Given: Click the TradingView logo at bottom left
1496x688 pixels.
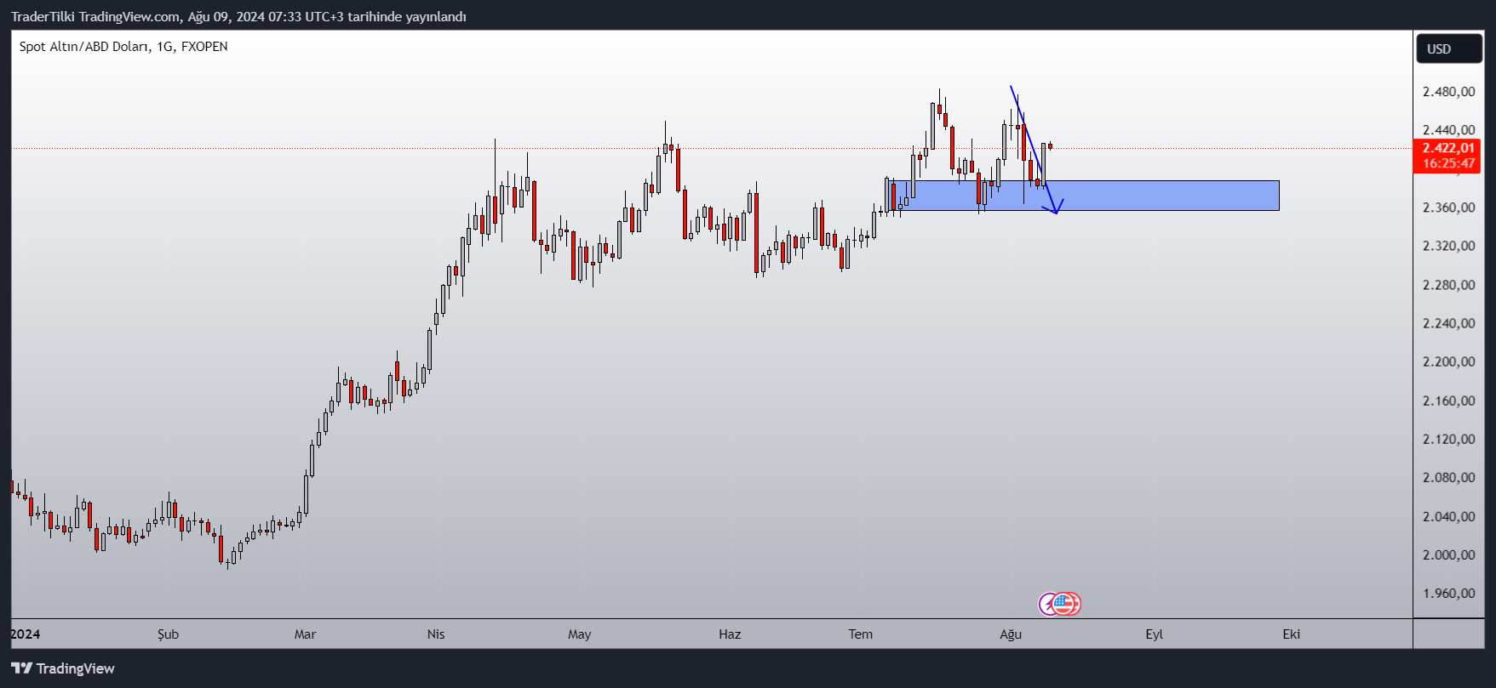Looking at the screenshot, I should pos(63,668).
